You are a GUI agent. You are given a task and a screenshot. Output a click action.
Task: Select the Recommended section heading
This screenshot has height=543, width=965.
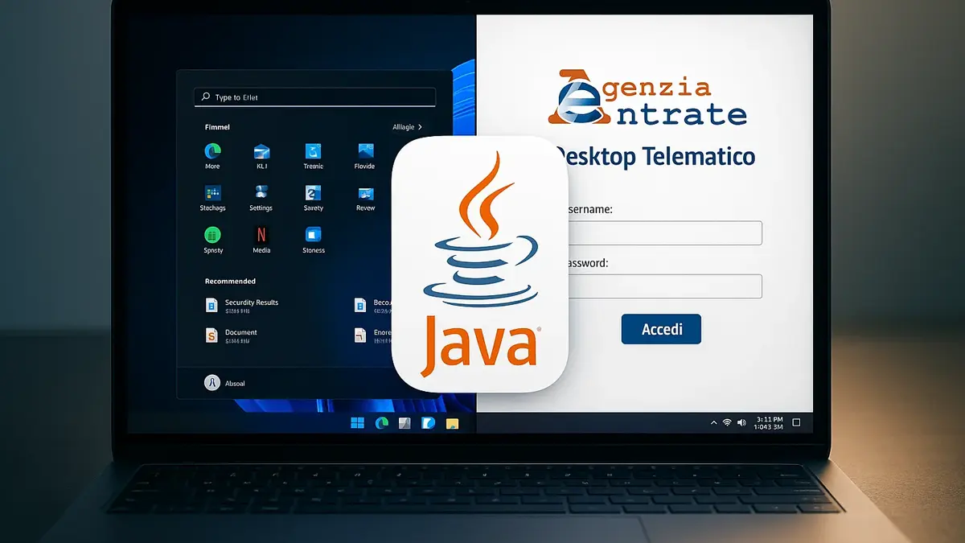pos(230,281)
